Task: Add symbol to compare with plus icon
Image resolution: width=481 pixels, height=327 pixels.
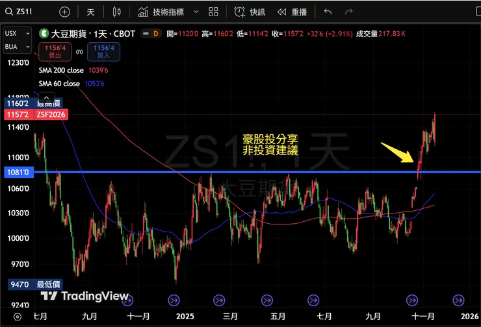Action: [64, 12]
